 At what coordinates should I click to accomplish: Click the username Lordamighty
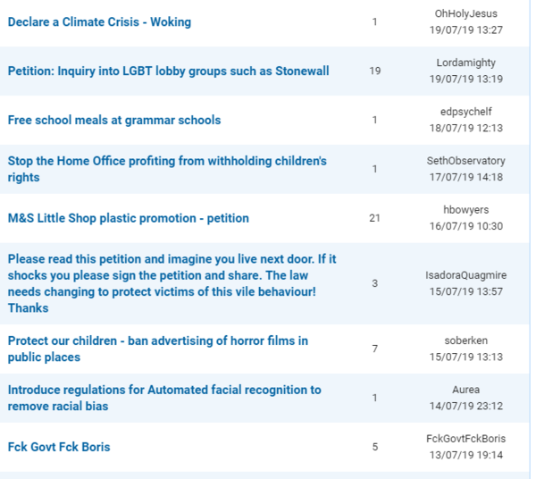(x=466, y=63)
